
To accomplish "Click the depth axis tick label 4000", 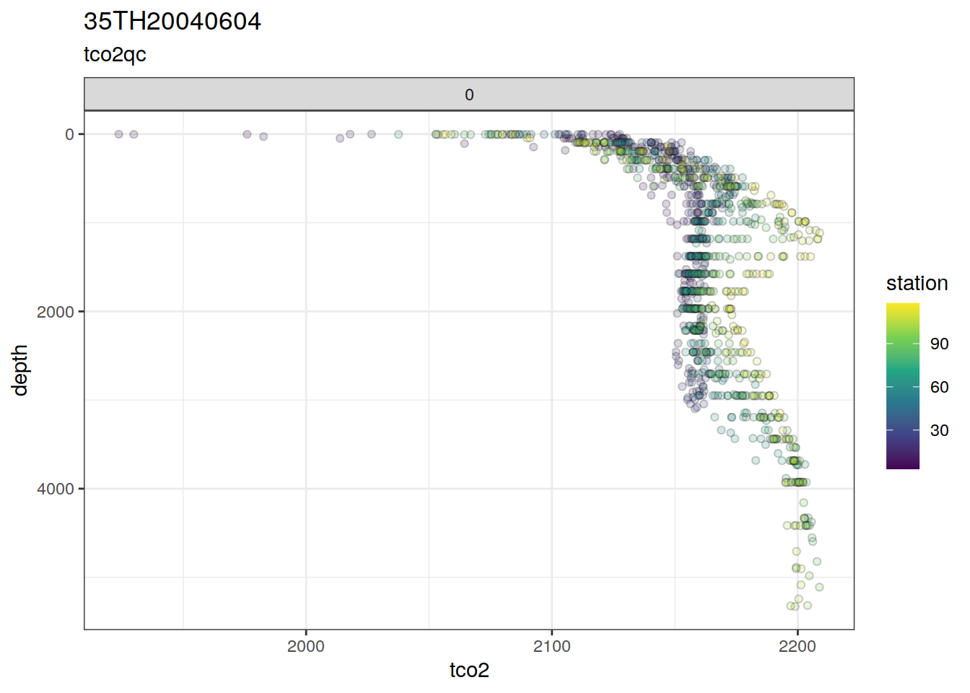I will click(56, 489).
